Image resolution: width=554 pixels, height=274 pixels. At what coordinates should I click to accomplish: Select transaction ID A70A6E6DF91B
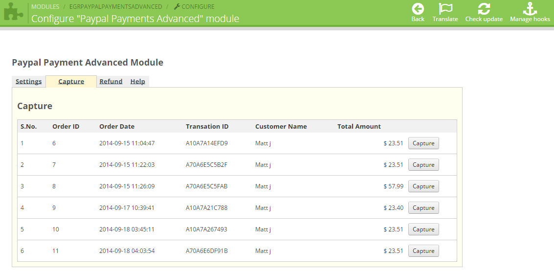pos(207,251)
